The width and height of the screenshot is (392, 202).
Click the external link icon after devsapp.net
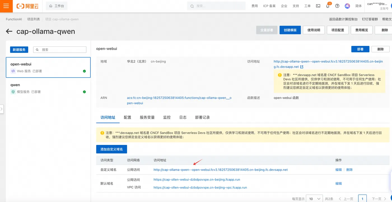coord(302,67)
